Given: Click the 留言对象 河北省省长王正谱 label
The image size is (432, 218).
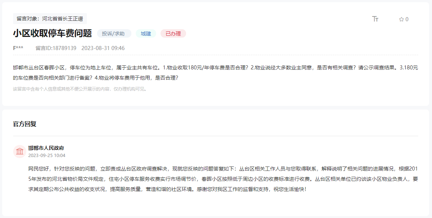Looking at the screenshot, I should [50, 19].
